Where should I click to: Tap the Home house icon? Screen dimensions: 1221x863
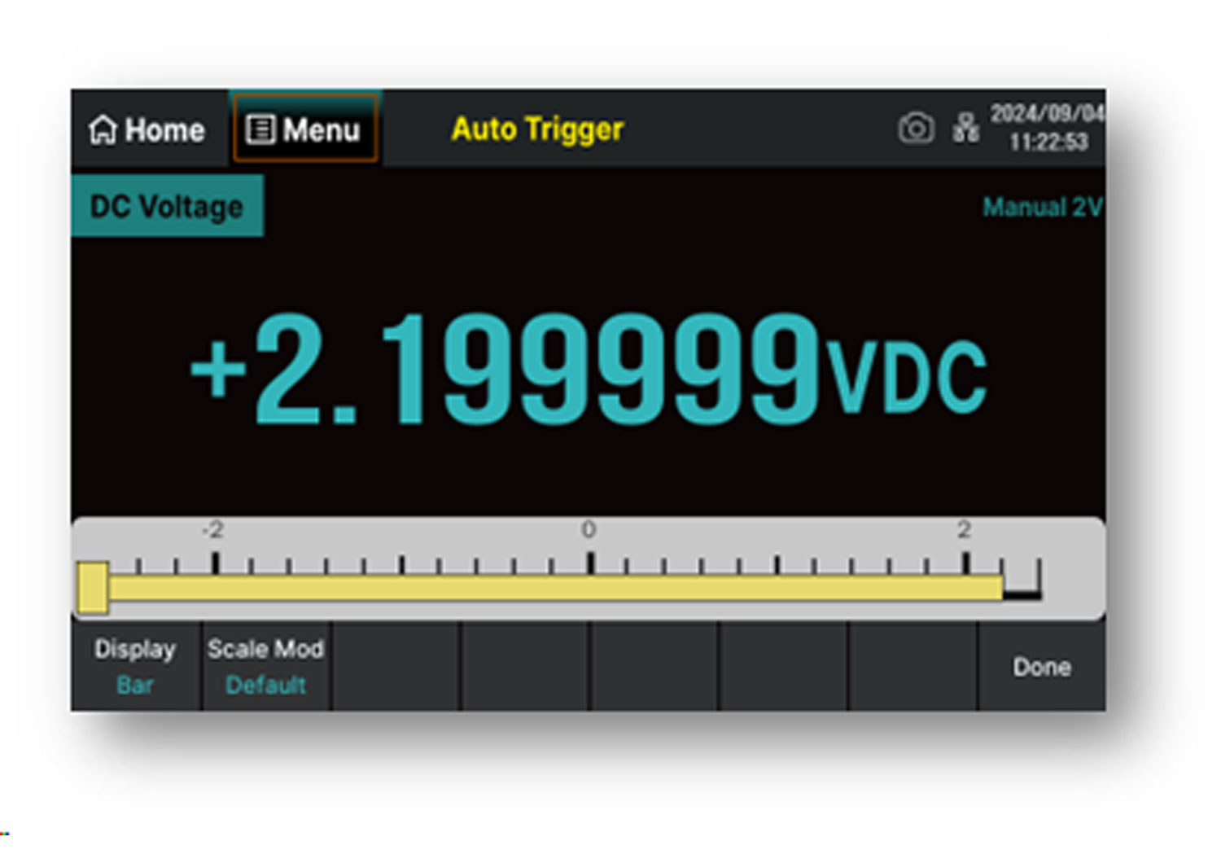pyautogui.click(x=103, y=129)
